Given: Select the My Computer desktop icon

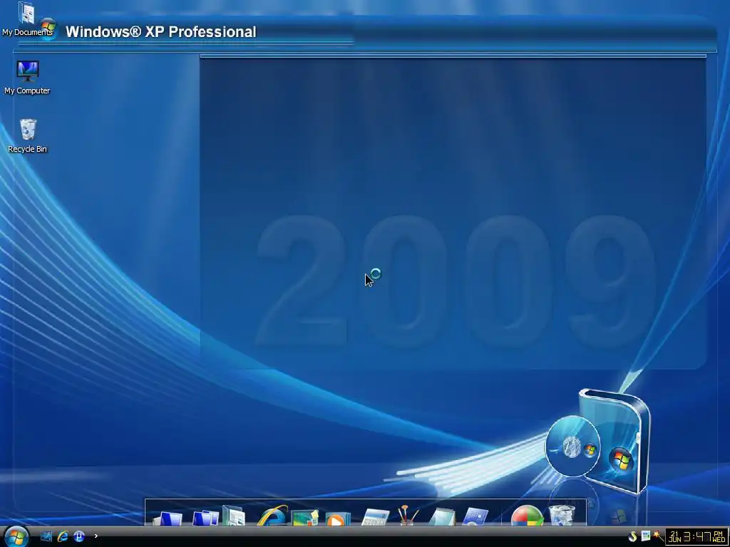Looking at the screenshot, I should [x=27, y=78].
